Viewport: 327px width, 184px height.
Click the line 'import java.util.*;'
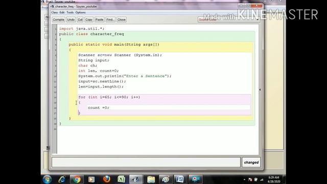[x=82, y=29]
